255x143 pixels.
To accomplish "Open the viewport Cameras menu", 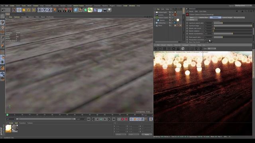I will coord(17,17).
